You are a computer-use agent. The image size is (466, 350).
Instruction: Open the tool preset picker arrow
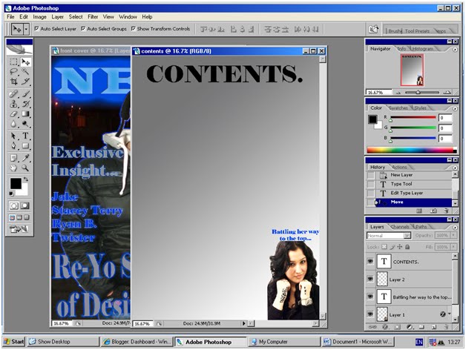pos(26,29)
